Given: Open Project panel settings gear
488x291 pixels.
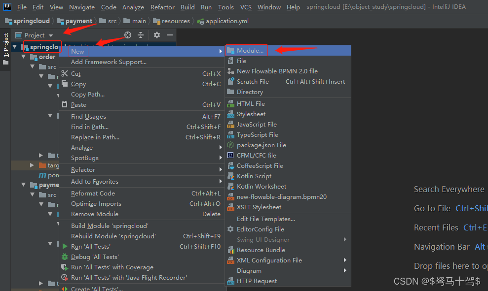Looking at the screenshot, I should coord(157,35).
